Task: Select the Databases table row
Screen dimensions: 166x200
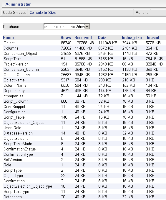Action: 84,197
